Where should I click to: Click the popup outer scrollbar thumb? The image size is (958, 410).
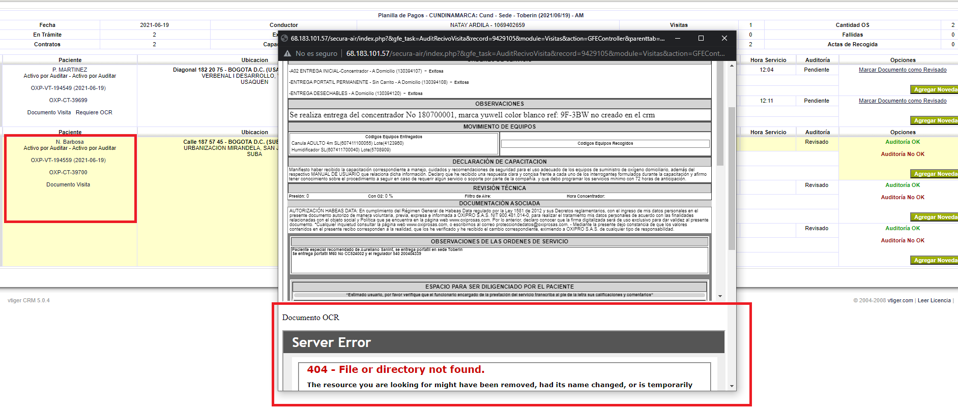[x=732, y=178]
